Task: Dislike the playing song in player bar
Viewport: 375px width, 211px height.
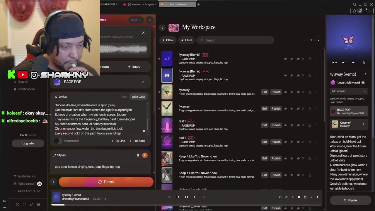Action: pos(293,197)
